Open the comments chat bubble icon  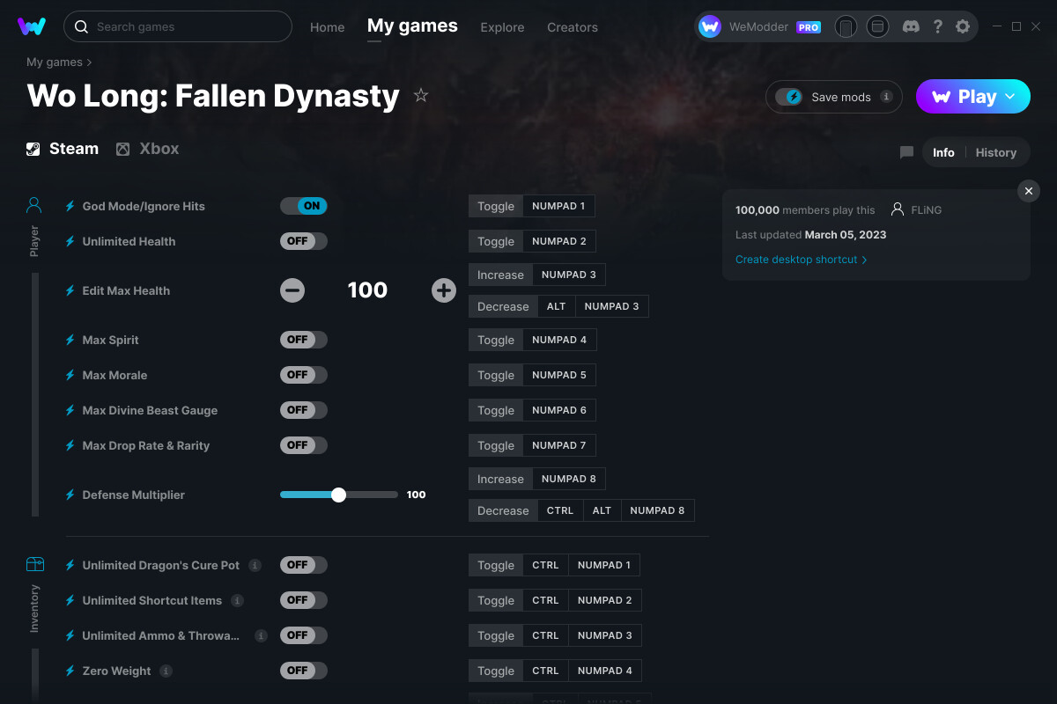906,152
